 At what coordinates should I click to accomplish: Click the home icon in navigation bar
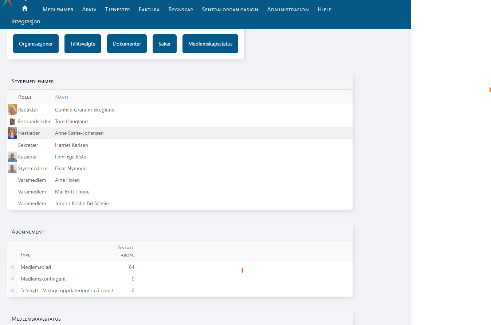point(25,8)
